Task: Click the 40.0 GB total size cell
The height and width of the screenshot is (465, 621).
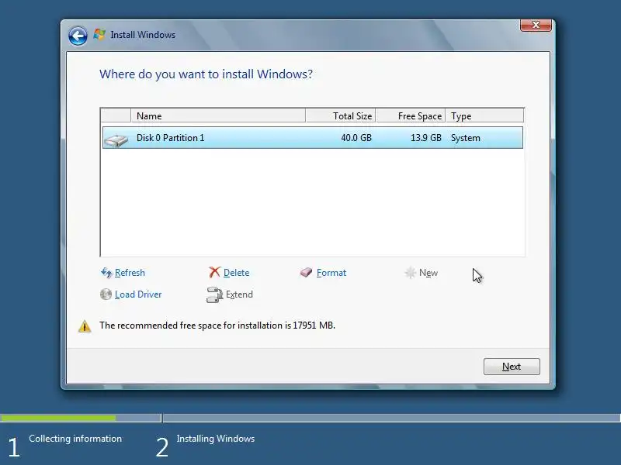Action: coord(356,138)
